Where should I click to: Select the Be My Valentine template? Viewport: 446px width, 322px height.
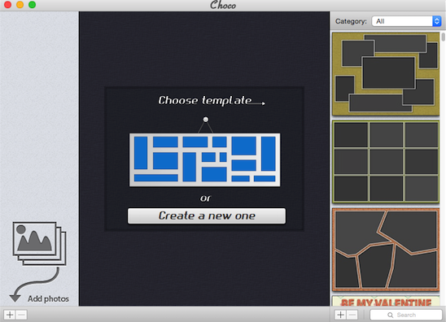(x=386, y=301)
